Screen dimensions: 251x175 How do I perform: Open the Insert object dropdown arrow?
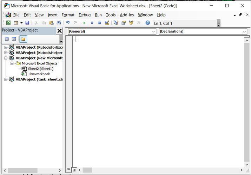21,23
